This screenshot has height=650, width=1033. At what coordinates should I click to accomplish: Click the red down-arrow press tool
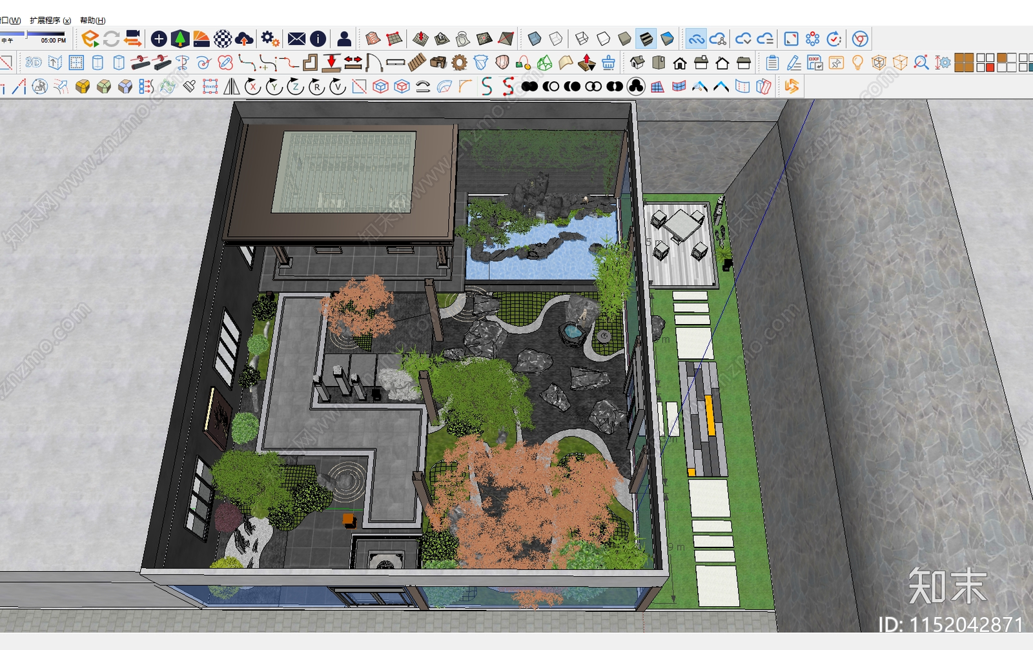tap(331, 63)
